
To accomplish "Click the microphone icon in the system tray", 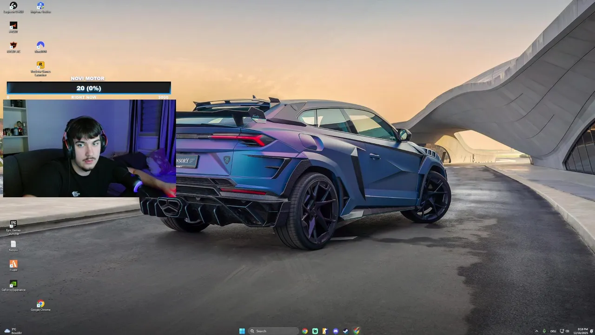I will tap(544, 331).
